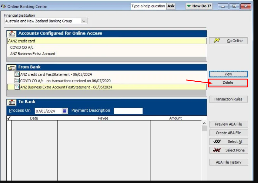Open the How Do I? menu
This screenshot has width=258, height=183.
point(199,6)
